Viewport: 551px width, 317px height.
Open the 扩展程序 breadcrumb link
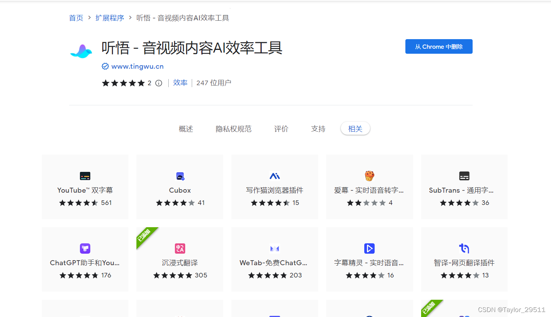point(110,18)
